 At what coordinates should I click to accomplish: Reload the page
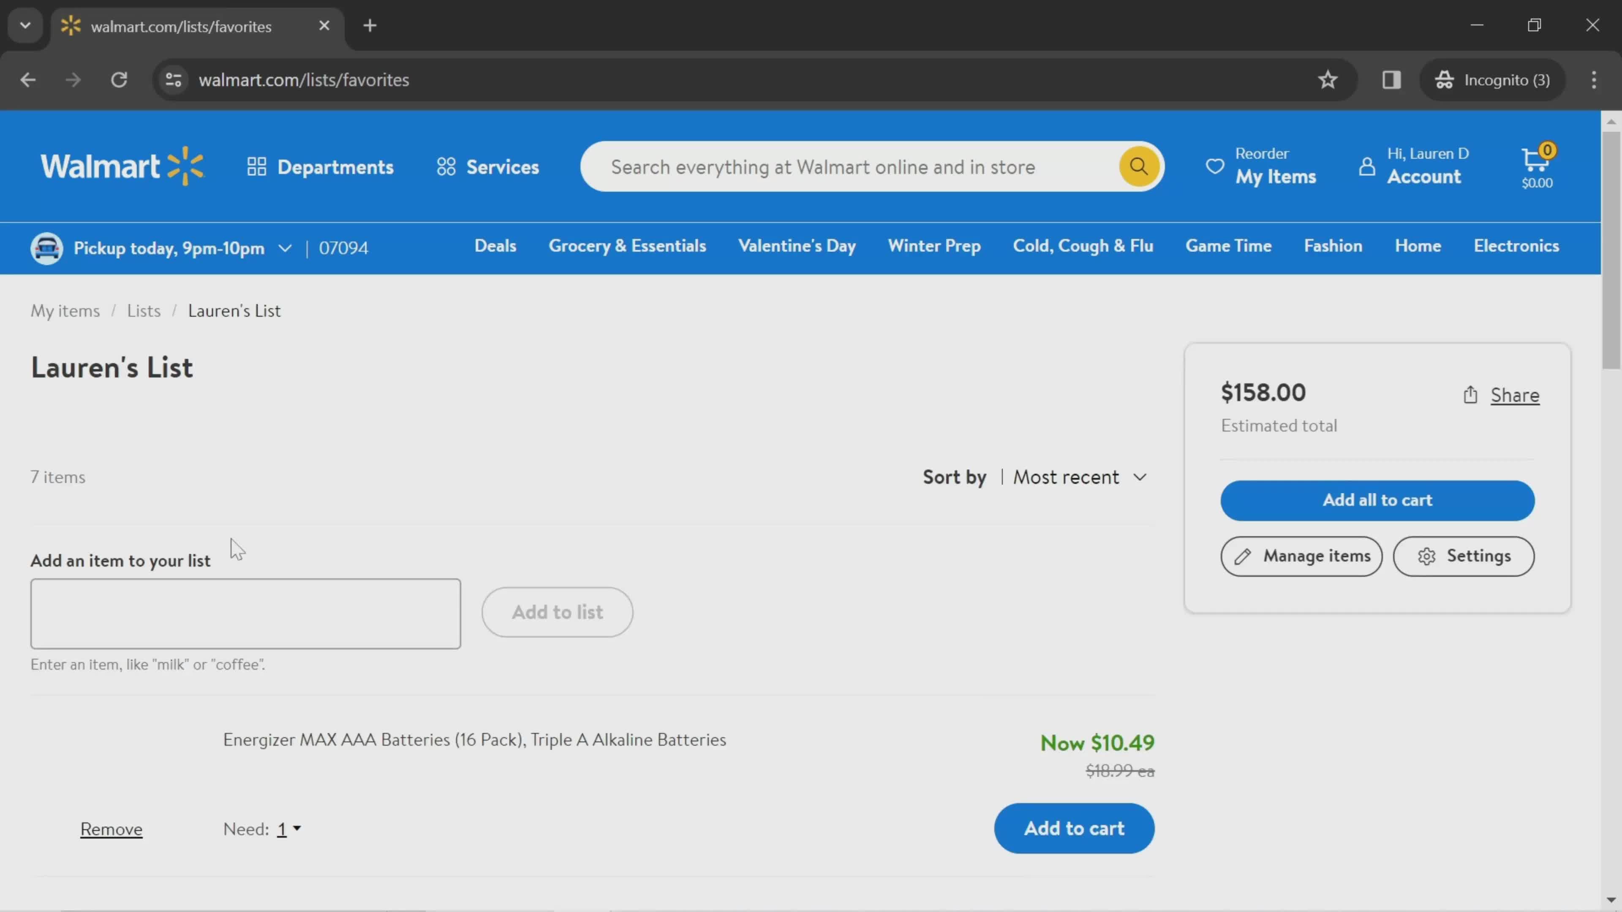point(119,80)
